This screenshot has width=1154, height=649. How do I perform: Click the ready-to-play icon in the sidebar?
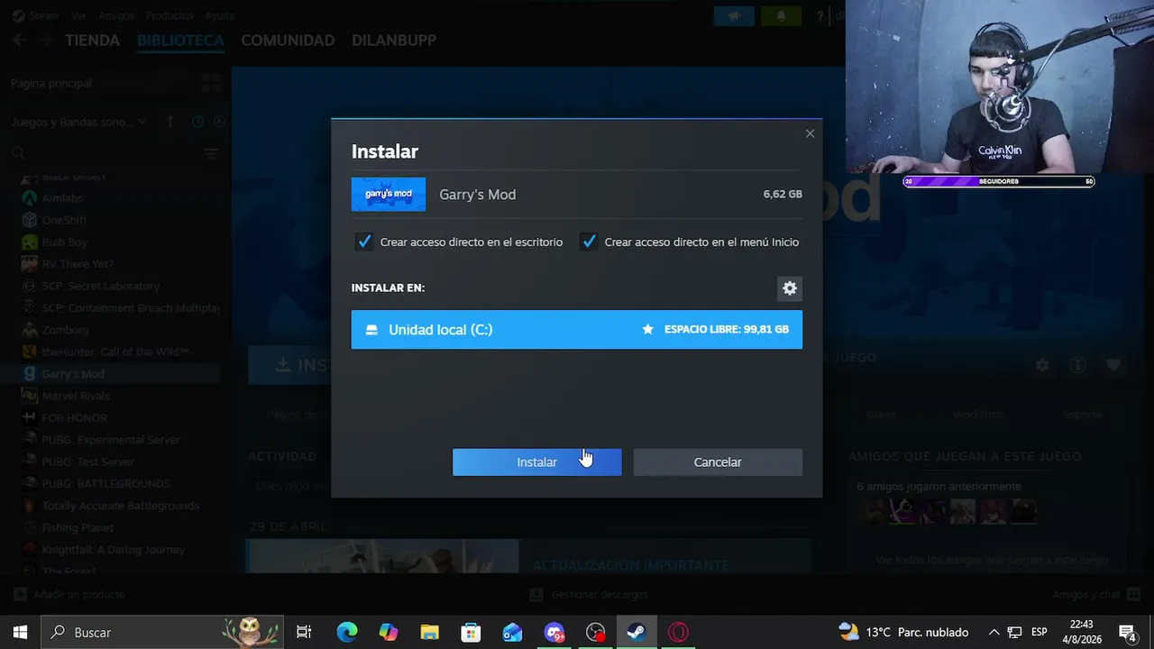(218, 122)
